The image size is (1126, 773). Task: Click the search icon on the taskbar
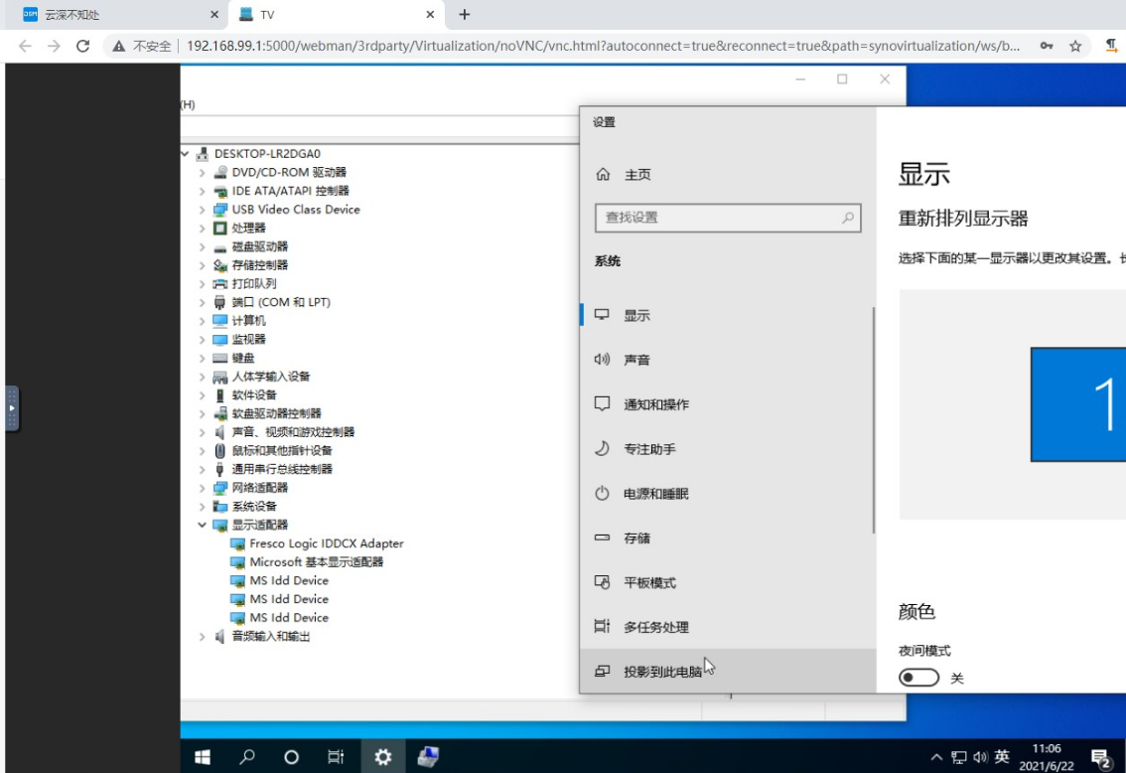tap(246, 756)
